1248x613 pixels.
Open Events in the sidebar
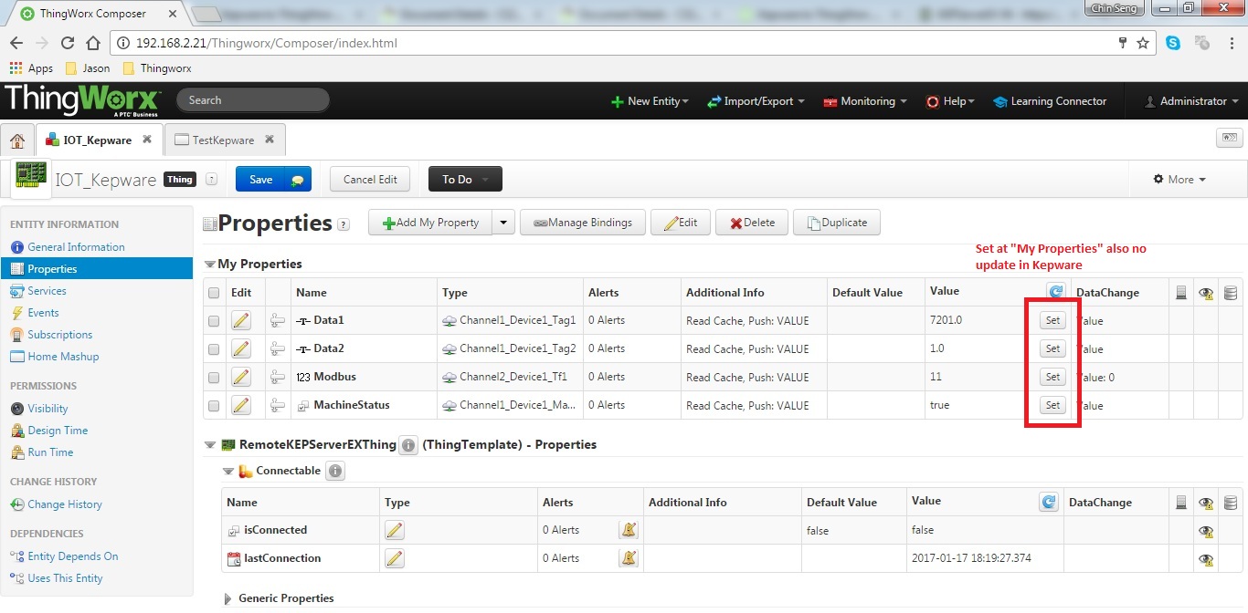pyautogui.click(x=43, y=313)
